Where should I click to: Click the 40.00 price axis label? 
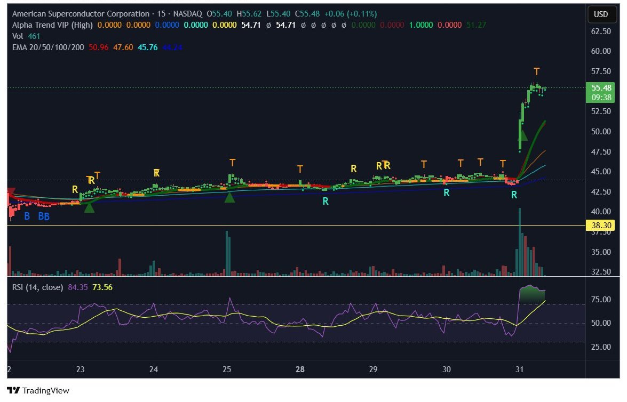tap(601, 211)
